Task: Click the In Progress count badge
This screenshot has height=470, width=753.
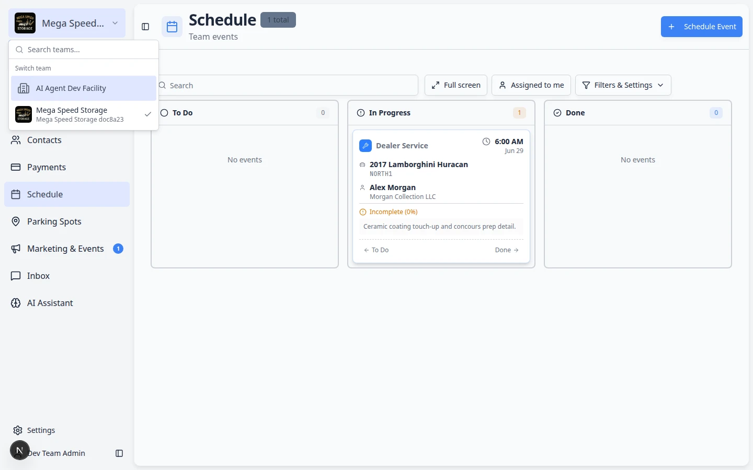Action: pos(519,113)
